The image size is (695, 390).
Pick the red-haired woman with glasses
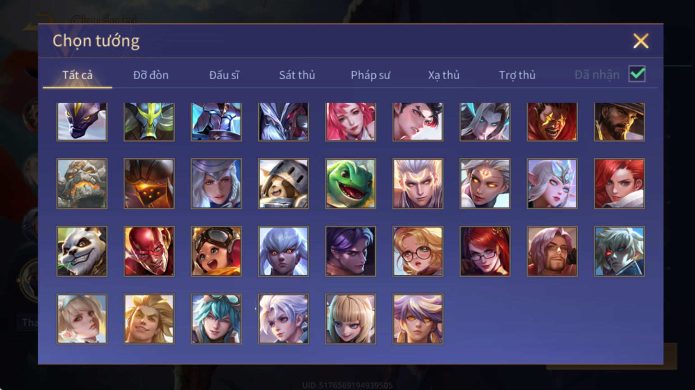[x=485, y=251]
